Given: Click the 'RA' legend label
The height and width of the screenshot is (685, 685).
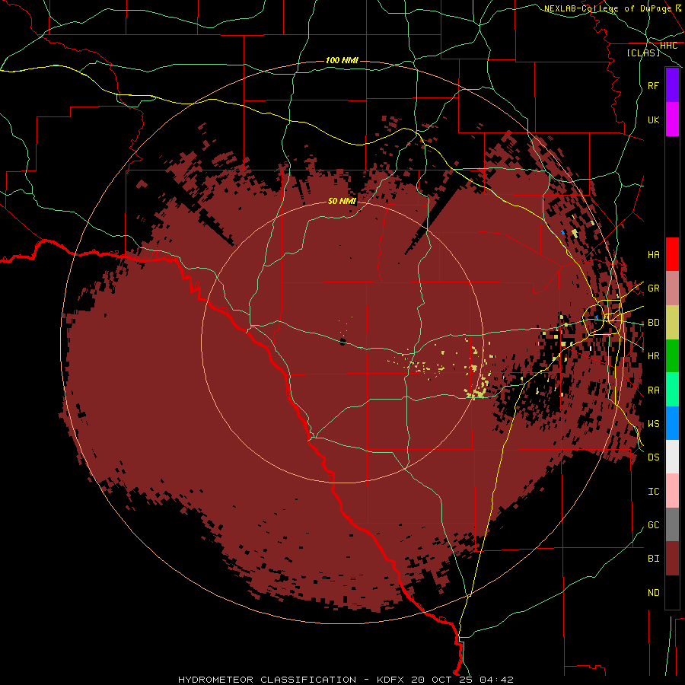Looking at the screenshot, I should 653,390.
